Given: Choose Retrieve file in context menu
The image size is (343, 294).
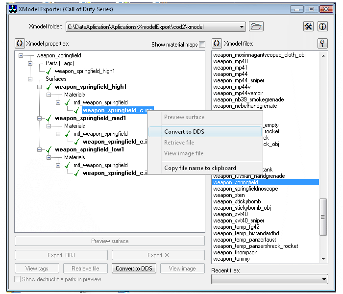Looking at the screenshot, I should click(205, 143).
